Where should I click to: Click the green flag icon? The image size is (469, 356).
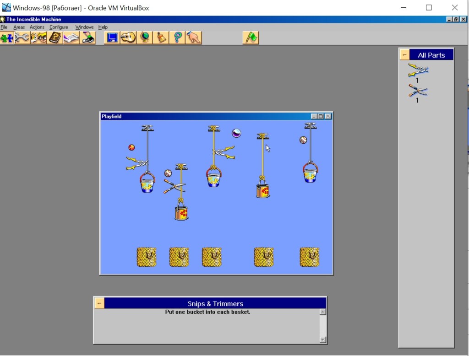251,38
